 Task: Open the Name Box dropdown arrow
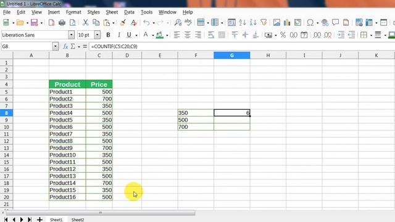56,46
